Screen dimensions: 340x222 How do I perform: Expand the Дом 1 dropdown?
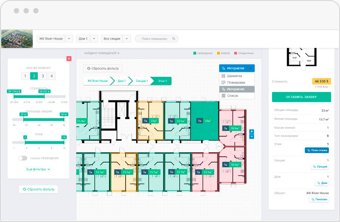click(x=87, y=39)
